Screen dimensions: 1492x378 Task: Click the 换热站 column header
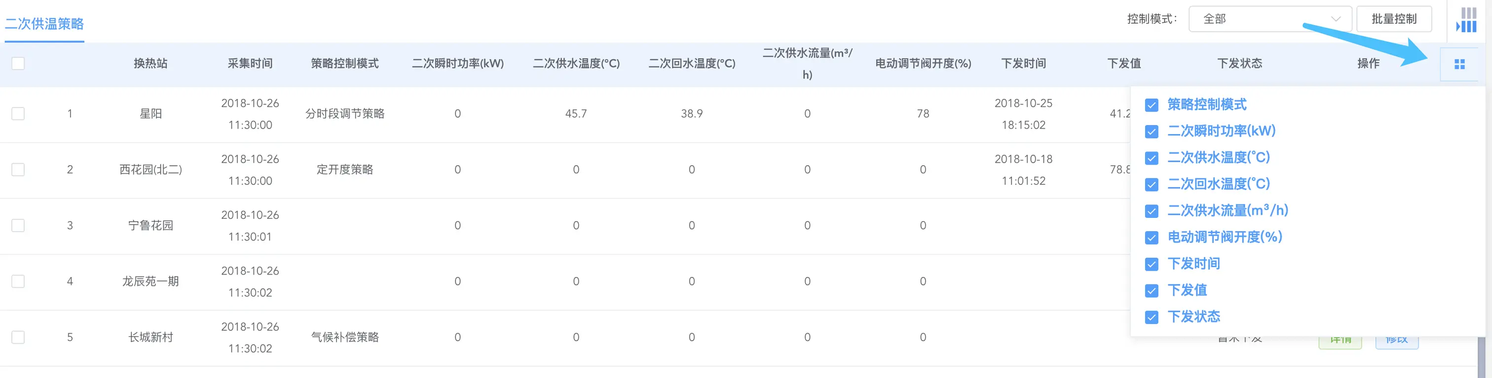click(150, 63)
